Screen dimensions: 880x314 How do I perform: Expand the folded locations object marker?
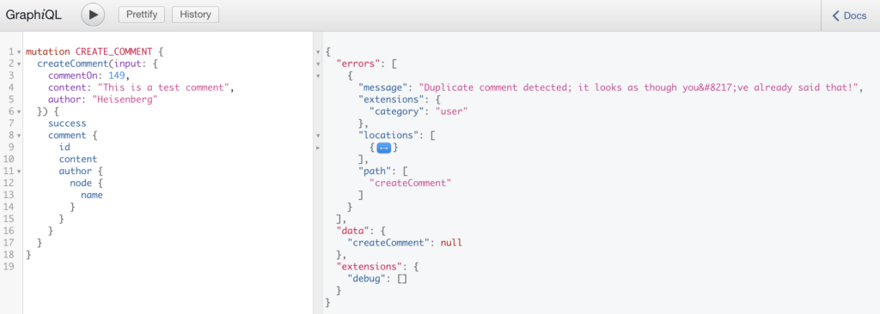(383, 148)
